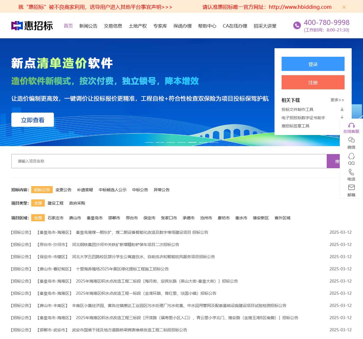The height and width of the screenshot is (339, 363).
Task: Open 招采大讲堂 navigation item
Action: tap(265, 26)
